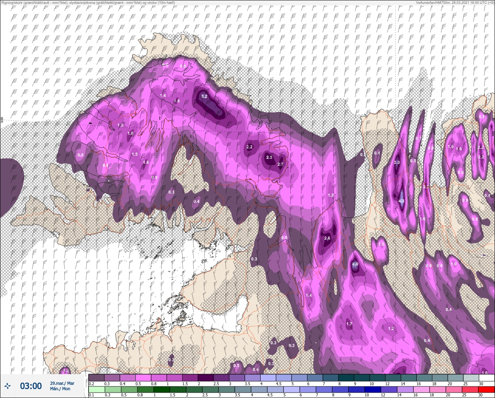This screenshot has width=495, height=398.
Task: Select the light gray swatch for 25–30 top row
Action: 471,378
